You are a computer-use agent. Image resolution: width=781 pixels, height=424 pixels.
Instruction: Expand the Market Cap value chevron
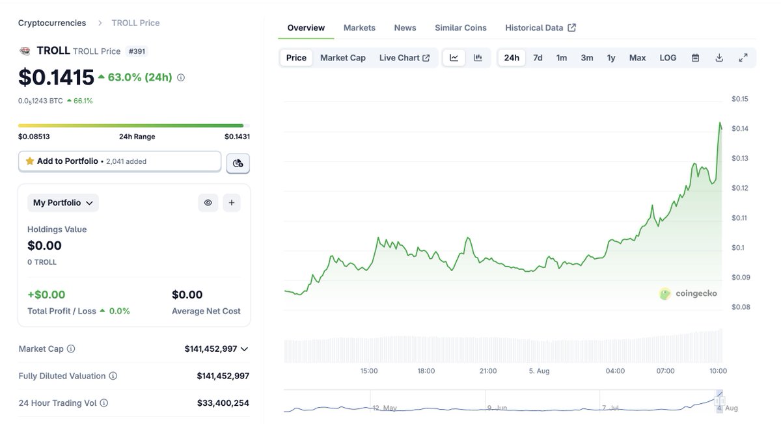click(x=244, y=349)
